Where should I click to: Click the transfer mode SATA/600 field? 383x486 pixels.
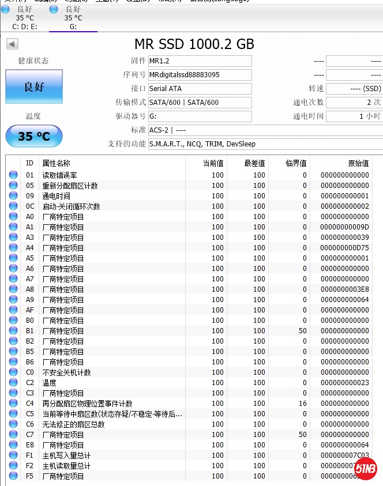tap(200, 103)
